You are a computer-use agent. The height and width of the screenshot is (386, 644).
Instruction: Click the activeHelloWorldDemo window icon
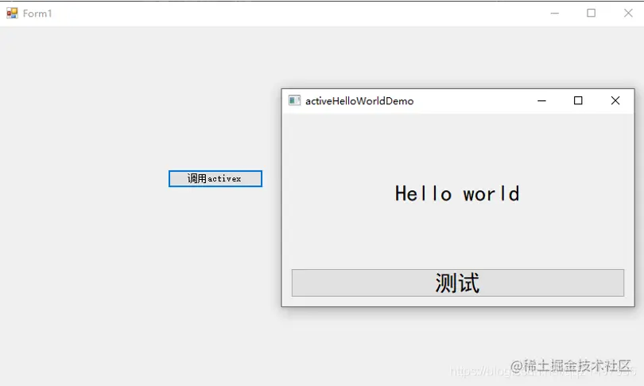coord(294,101)
